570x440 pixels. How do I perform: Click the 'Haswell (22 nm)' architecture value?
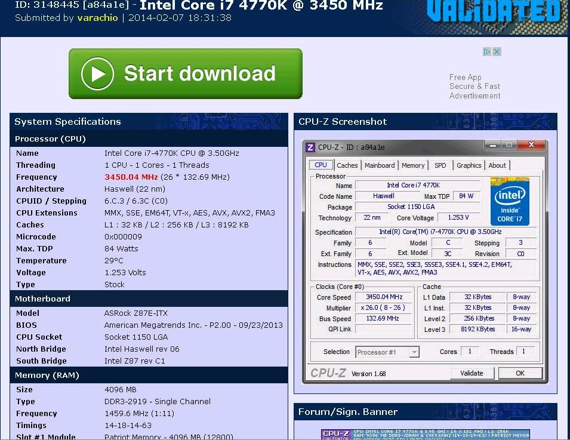click(135, 189)
